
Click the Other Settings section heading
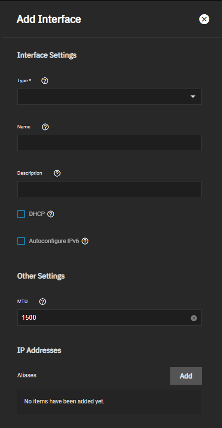pyautogui.click(x=41, y=276)
